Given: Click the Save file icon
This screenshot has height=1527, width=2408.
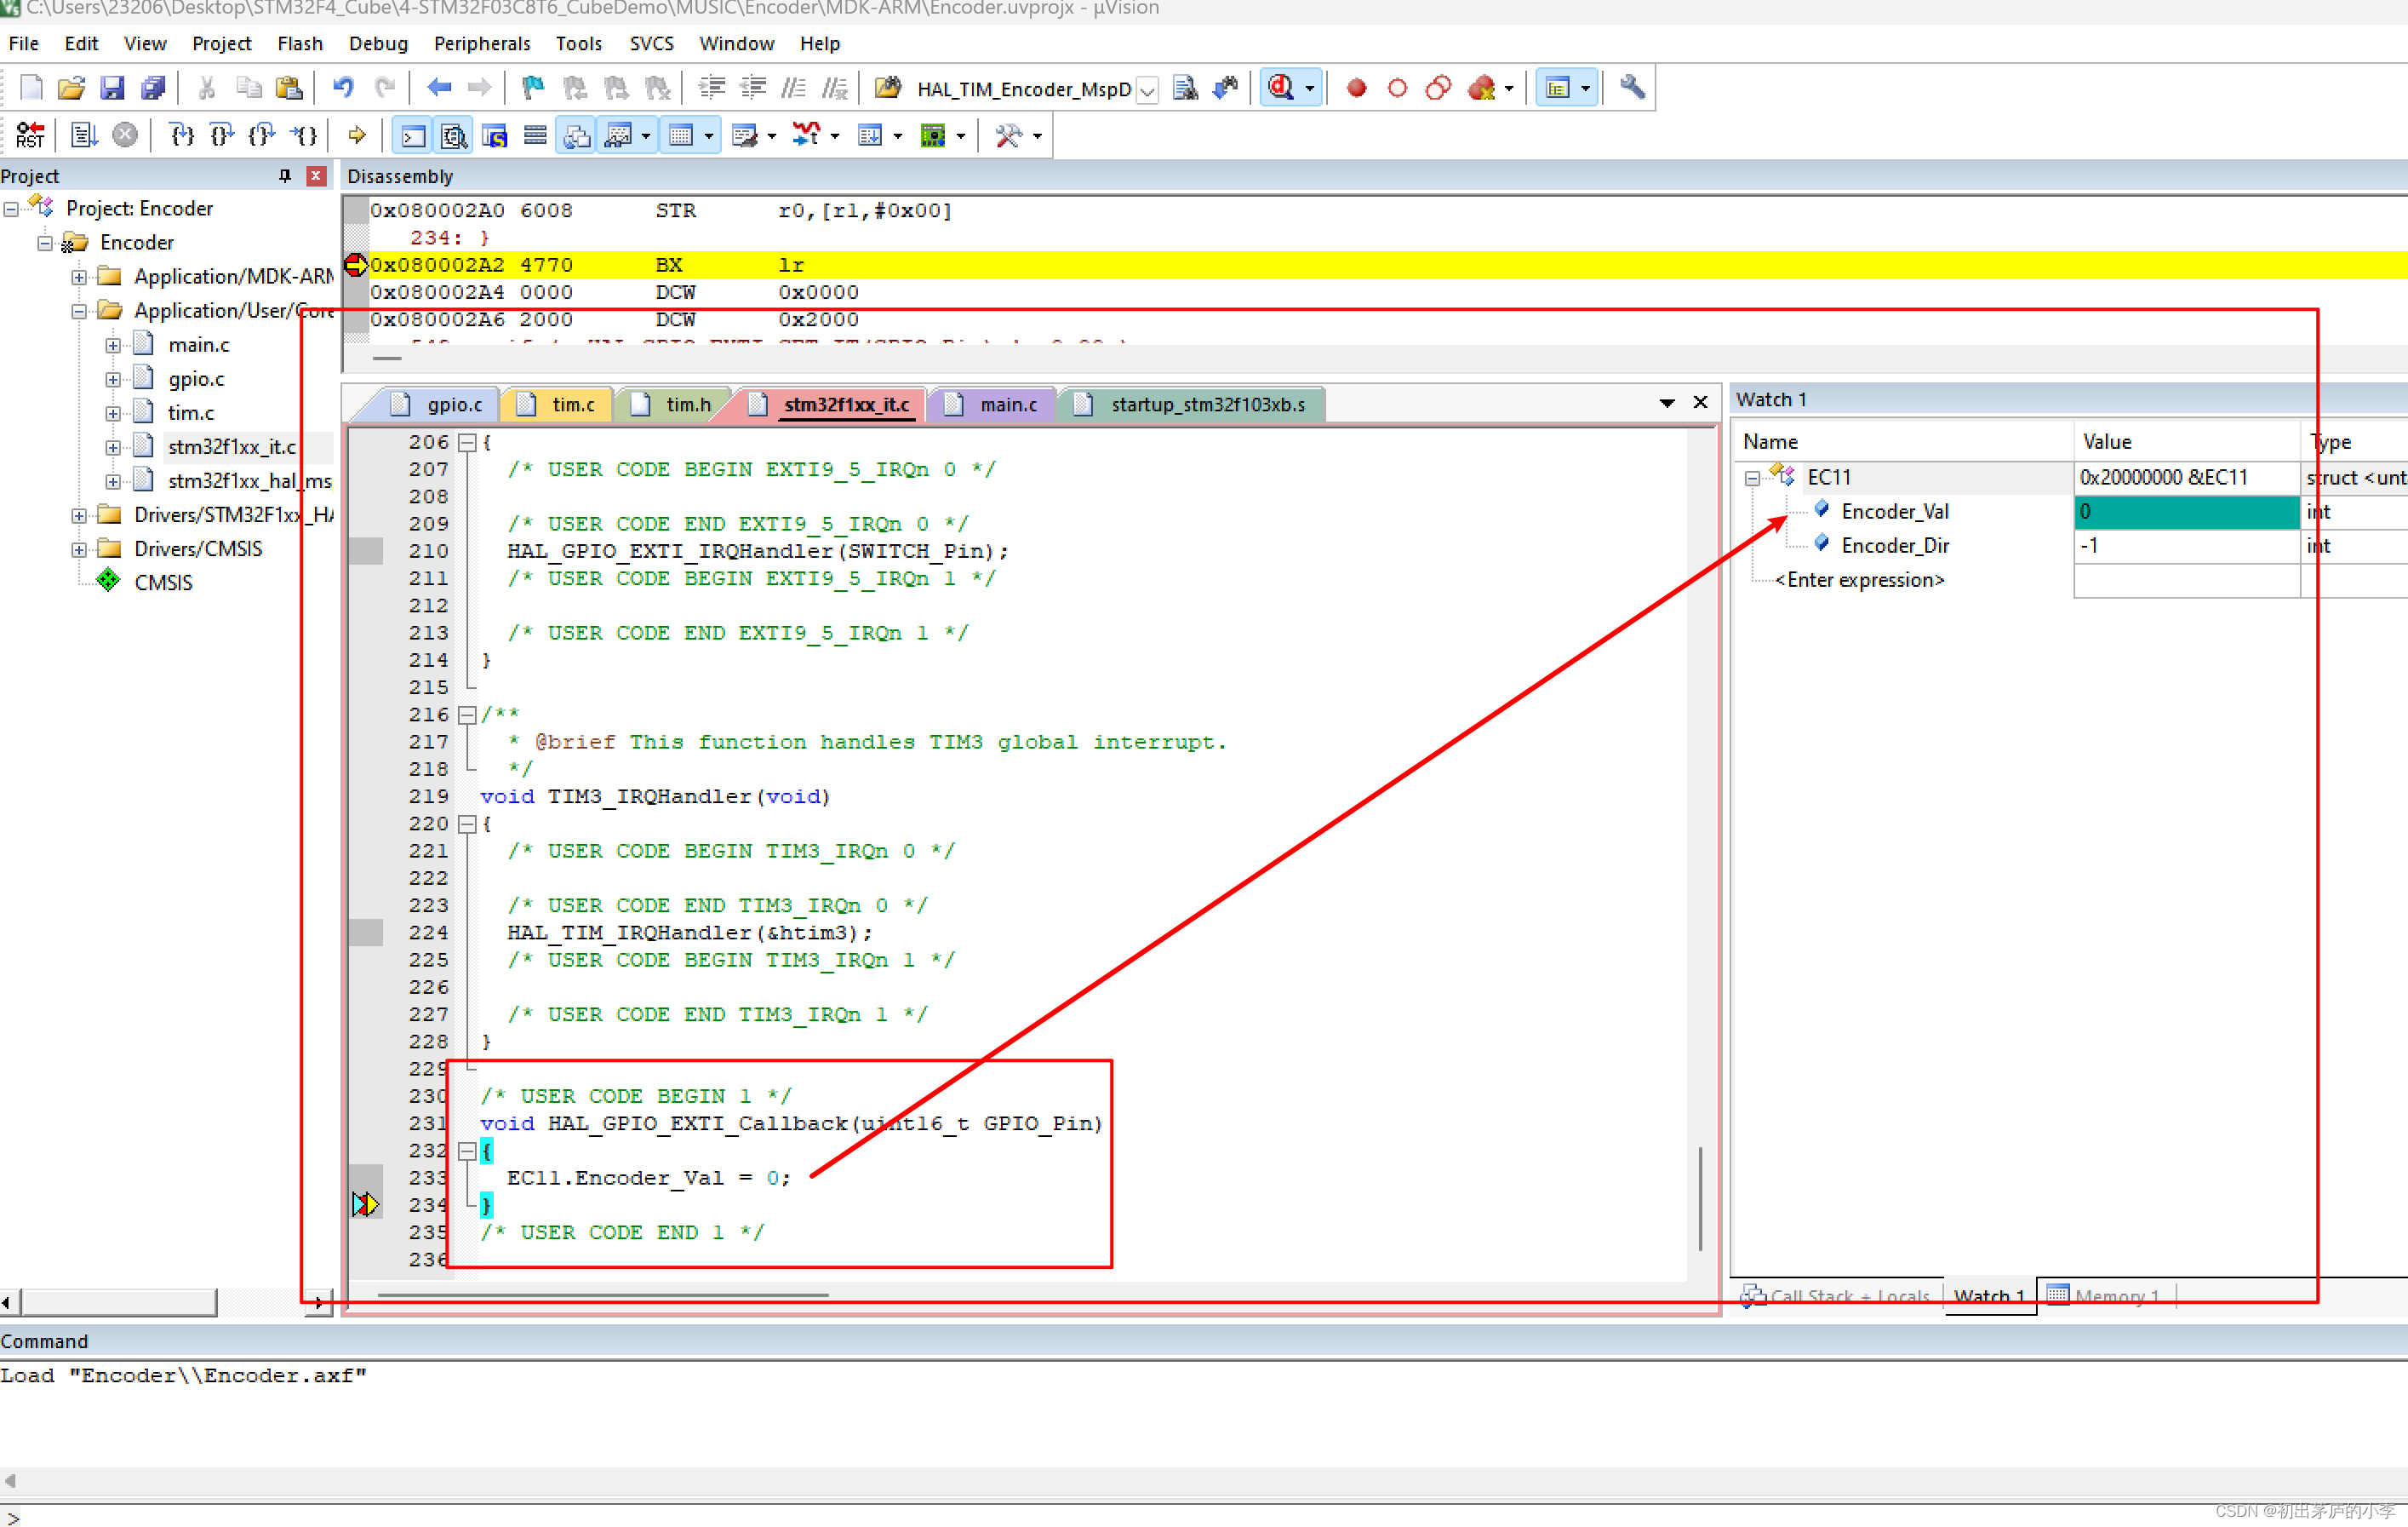Looking at the screenshot, I should 111,88.
